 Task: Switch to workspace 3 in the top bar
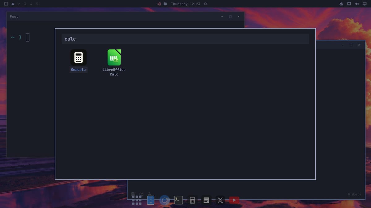[x=25, y=4]
